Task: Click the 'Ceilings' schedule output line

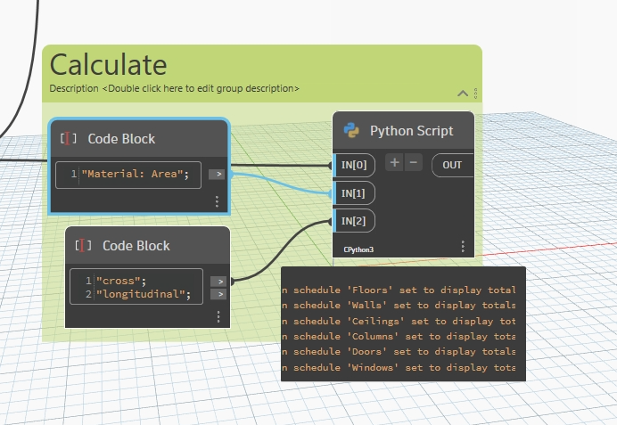Action: 399,322
